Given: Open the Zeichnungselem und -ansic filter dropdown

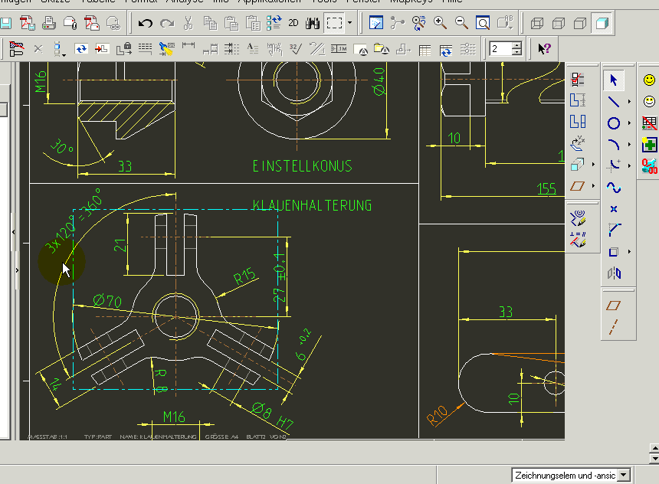Looking at the screenshot, I should tap(624, 475).
